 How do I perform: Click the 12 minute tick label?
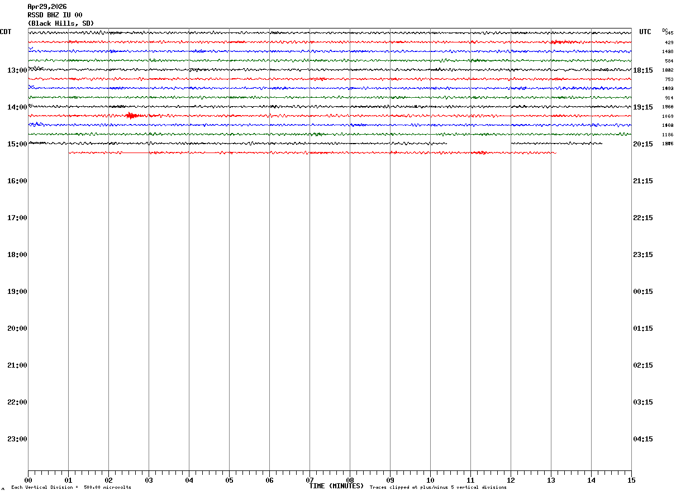point(511,480)
